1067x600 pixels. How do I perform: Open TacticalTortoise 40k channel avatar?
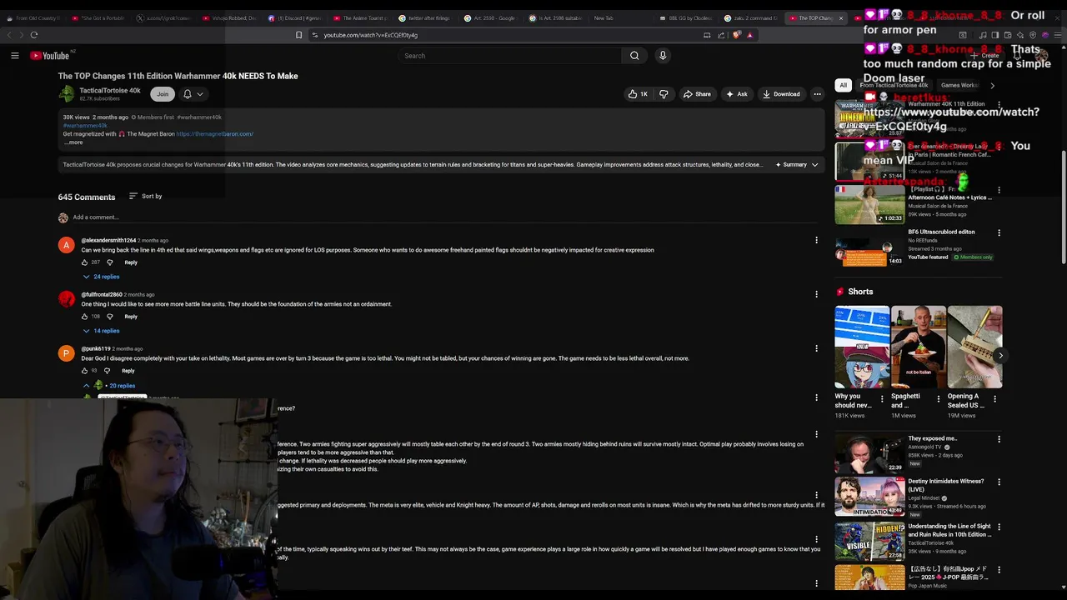[67, 94]
